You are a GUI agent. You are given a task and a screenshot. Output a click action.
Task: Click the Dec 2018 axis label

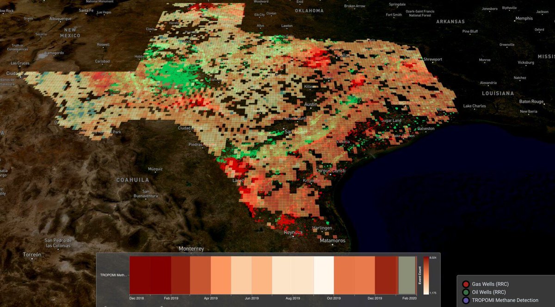point(136,299)
